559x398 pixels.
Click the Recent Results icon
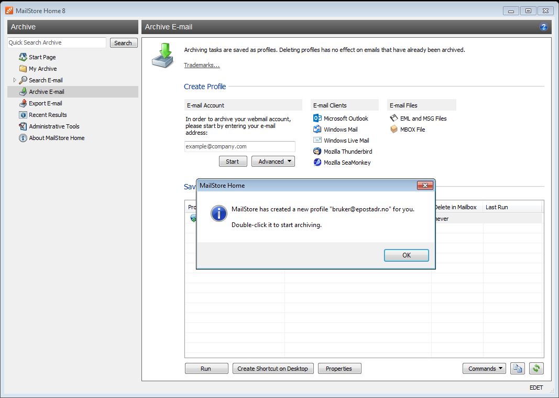(x=23, y=115)
